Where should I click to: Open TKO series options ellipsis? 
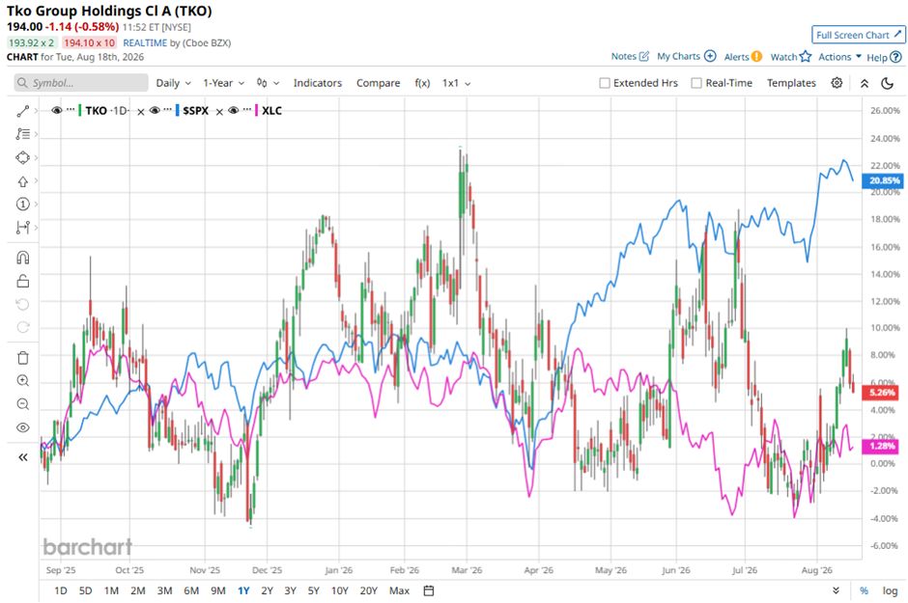tap(71, 109)
